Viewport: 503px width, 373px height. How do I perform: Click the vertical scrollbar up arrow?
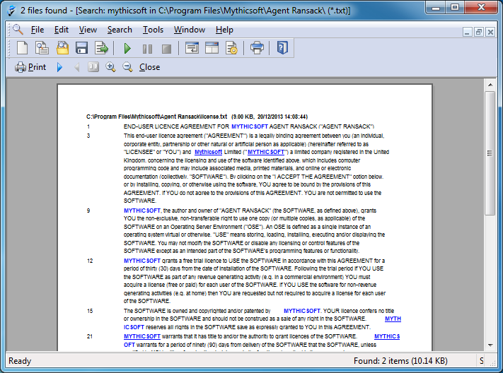tap(490, 84)
